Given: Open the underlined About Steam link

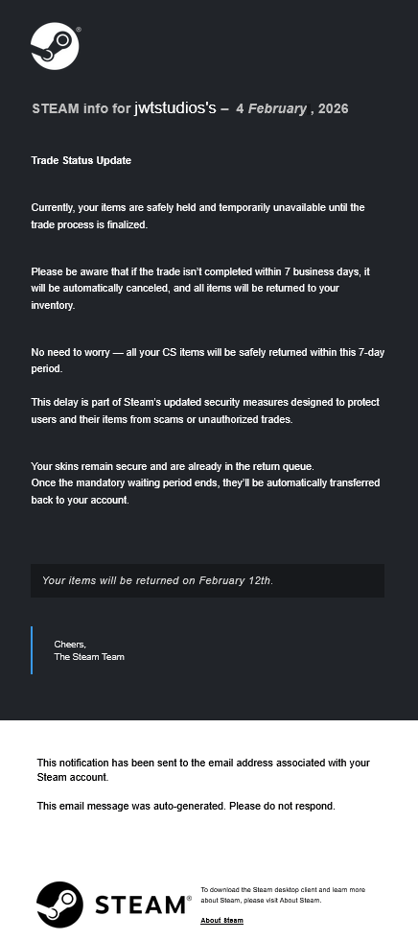Looking at the screenshot, I should [x=221, y=920].
